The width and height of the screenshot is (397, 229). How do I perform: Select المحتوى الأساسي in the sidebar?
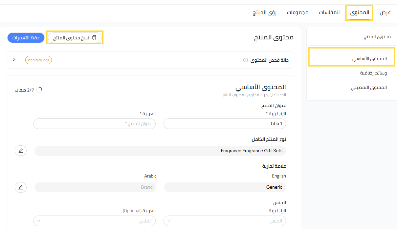[369, 59]
